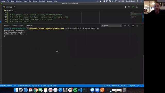This screenshot has width=165, height=93.
Task: Run the Python file with the play icon
Action: click(x=133, y=7)
